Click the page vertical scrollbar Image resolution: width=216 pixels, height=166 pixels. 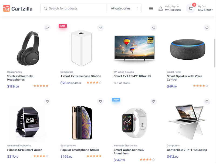coord(215,54)
